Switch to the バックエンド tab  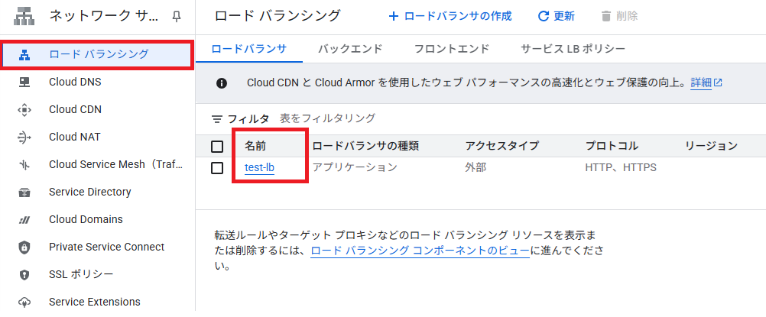(x=350, y=49)
